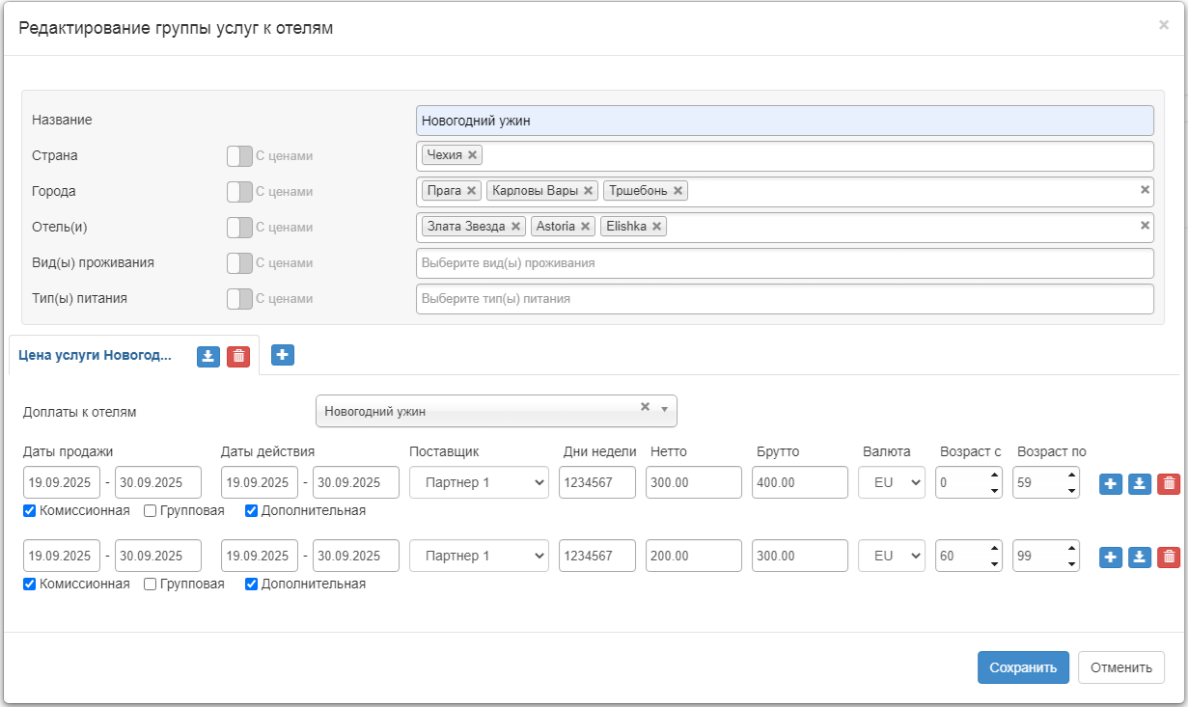This screenshot has height=707, width=1188.
Task: Open Валюта dropdown in second row
Action: (x=891, y=556)
